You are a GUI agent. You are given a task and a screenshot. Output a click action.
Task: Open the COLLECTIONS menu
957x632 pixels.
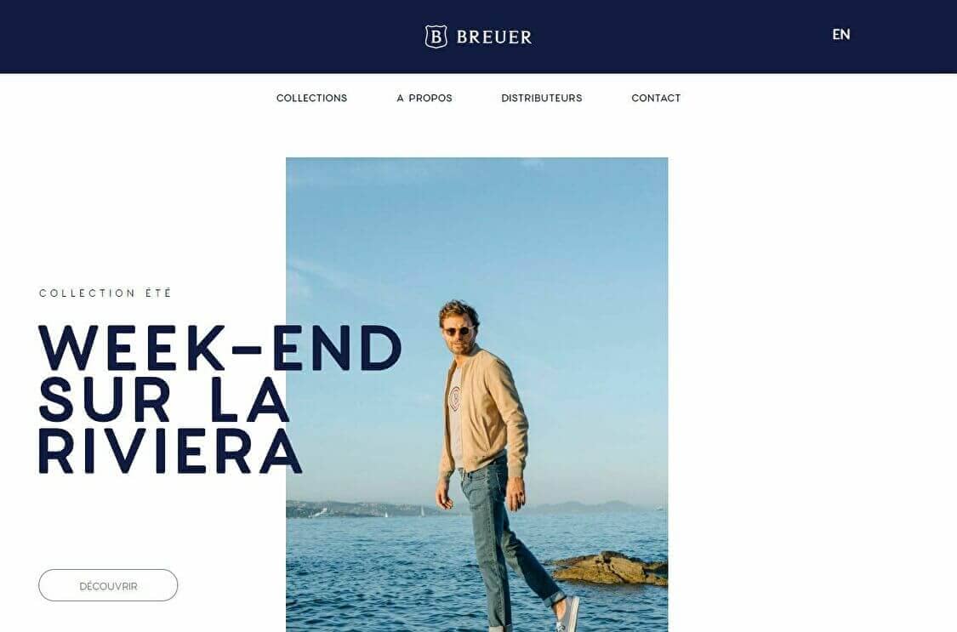click(312, 98)
